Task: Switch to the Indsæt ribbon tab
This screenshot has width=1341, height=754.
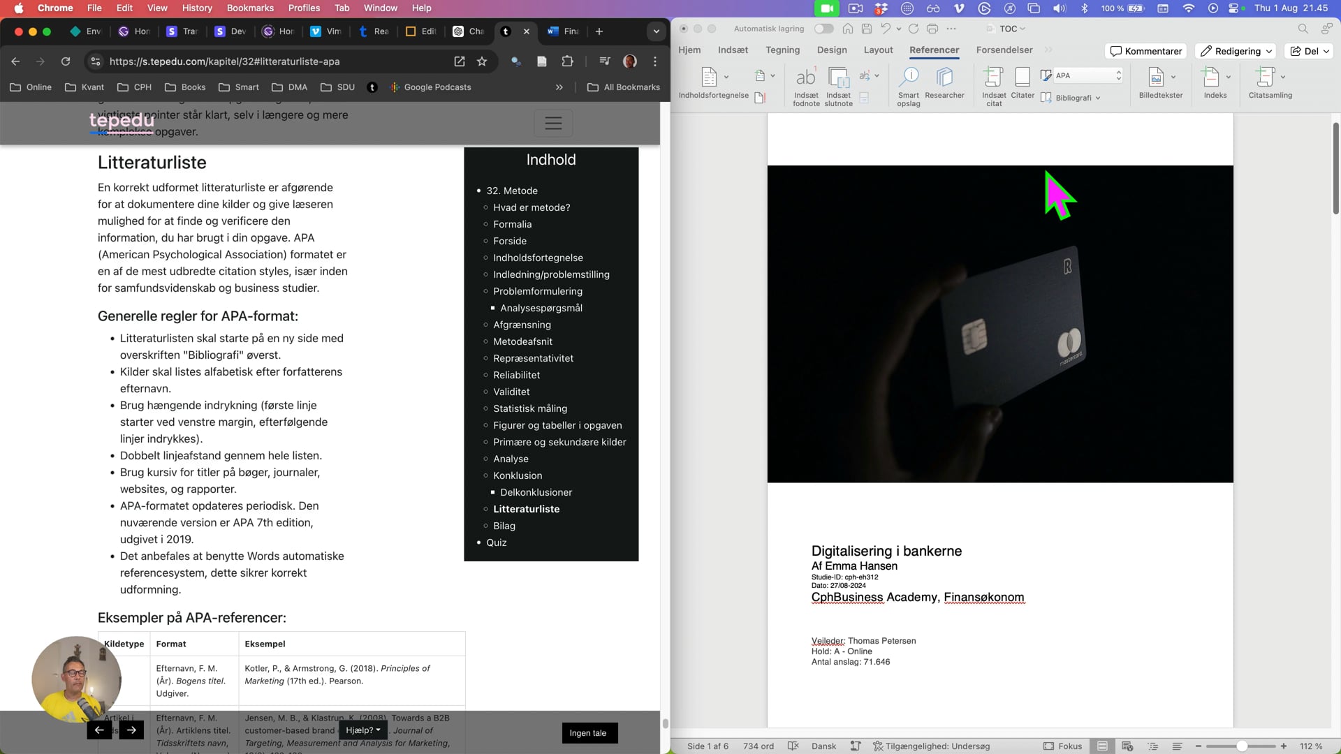Action: [x=733, y=50]
